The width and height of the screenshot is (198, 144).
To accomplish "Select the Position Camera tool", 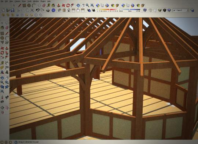I will [x=2, y=97].
